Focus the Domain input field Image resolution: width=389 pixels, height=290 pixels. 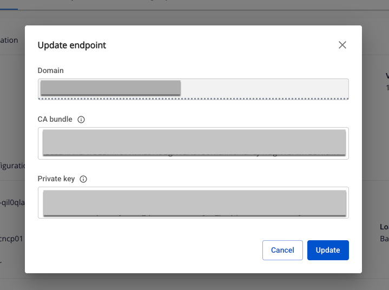(x=193, y=88)
